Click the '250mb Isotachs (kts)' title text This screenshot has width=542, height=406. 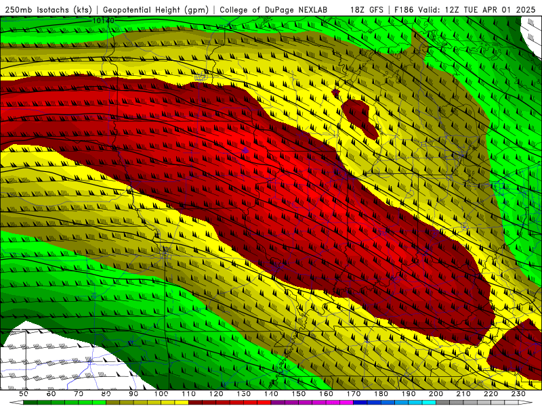click(48, 9)
